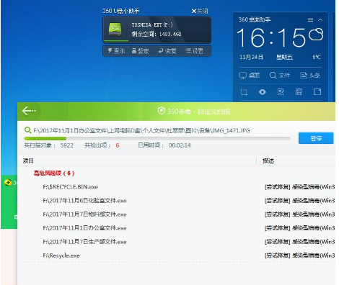Image resolution: width=339 pixels, height=285 pixels.
Task: Click the yellow plus icon at left edge
Action: pos(8,183)
